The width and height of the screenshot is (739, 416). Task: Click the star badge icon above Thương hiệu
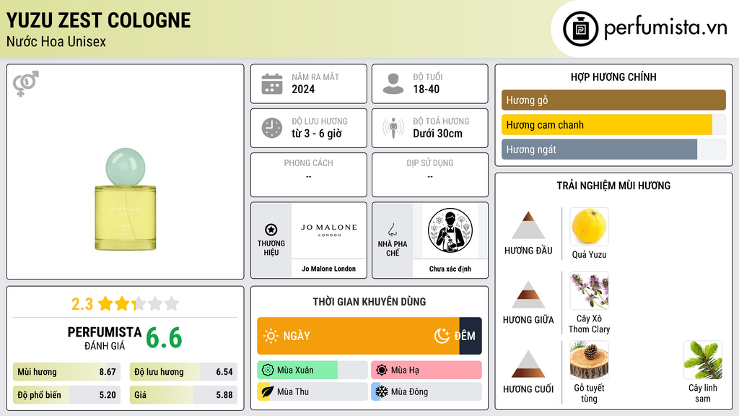pos(271,230)
